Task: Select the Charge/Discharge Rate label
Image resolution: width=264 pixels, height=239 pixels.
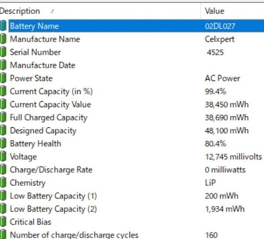Action: click(51, 170)
